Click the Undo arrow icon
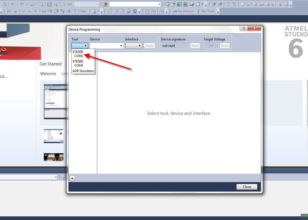Screen dimensions: 308x220 coord(12,4)
